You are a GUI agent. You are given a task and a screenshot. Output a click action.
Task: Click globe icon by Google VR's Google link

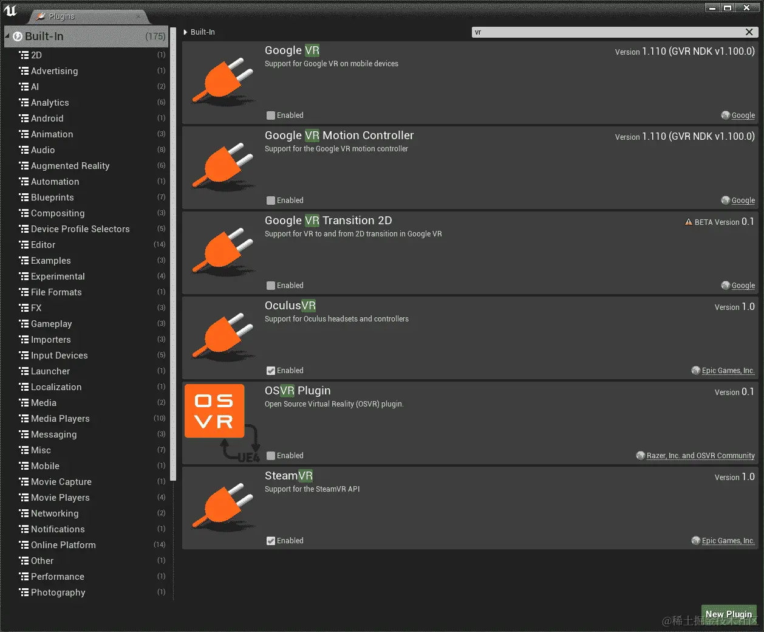click(x=725, y=115)
